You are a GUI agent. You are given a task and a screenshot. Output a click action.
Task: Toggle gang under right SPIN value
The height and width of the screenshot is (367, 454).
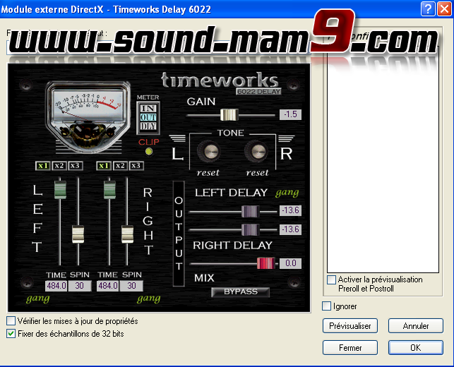coord(148,299)
